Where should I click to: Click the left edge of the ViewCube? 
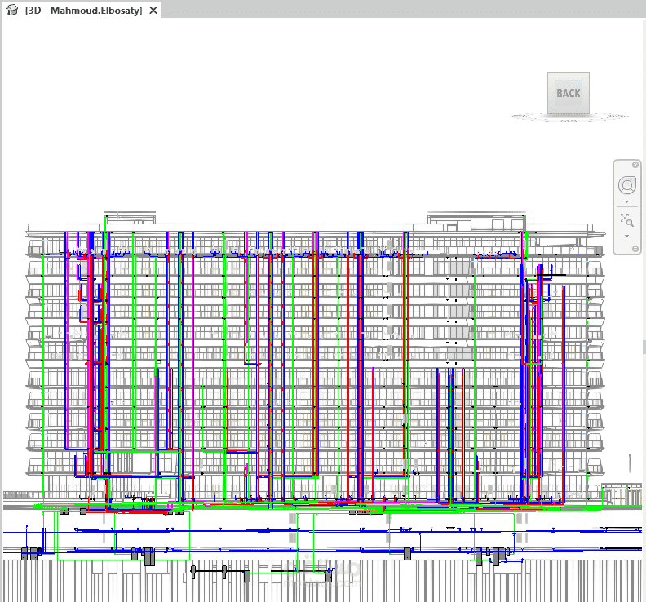pyautogui.click(x=550, y=93)
